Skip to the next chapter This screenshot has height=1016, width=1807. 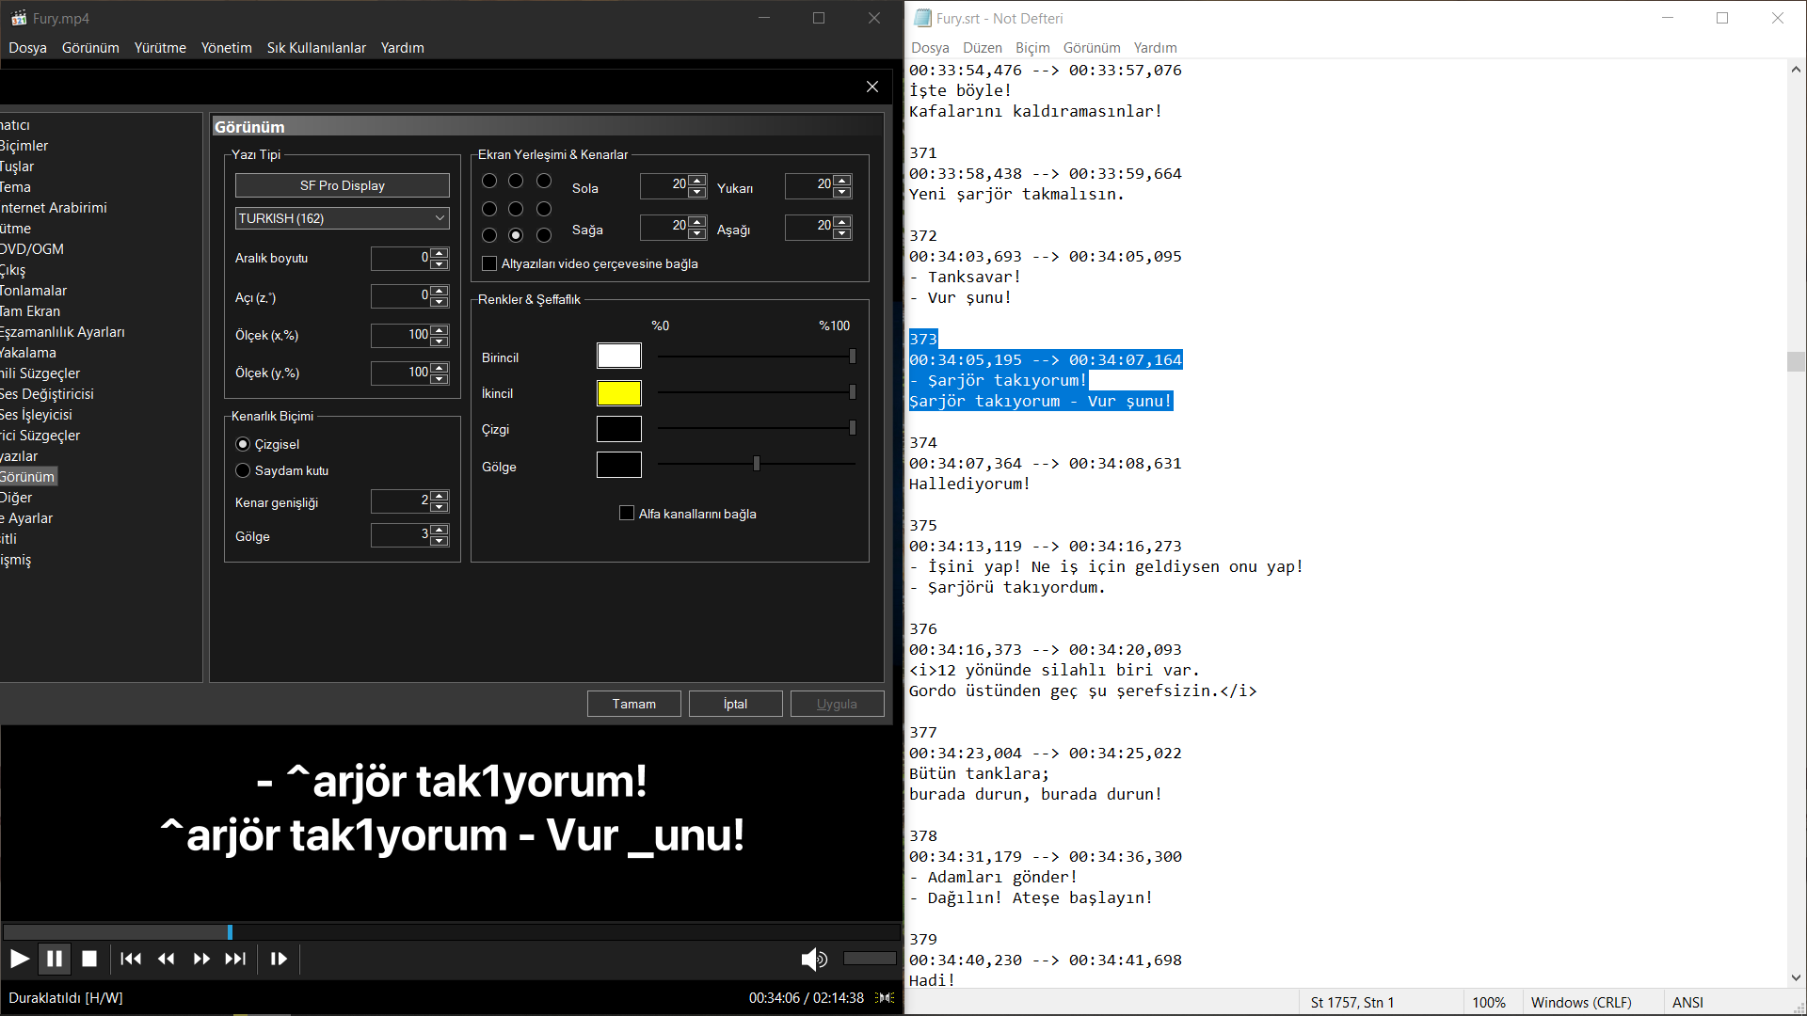point(236,959)
